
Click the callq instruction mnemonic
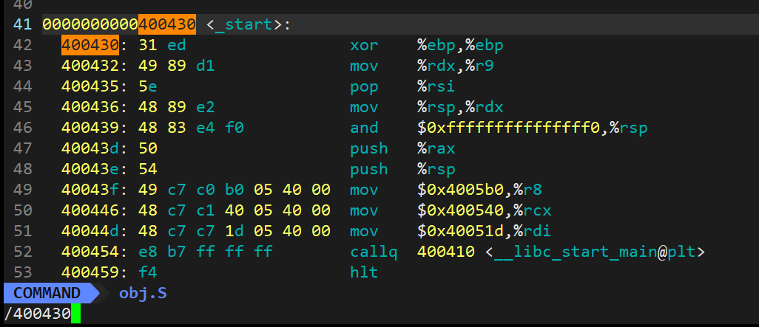[x=374, y=252]
